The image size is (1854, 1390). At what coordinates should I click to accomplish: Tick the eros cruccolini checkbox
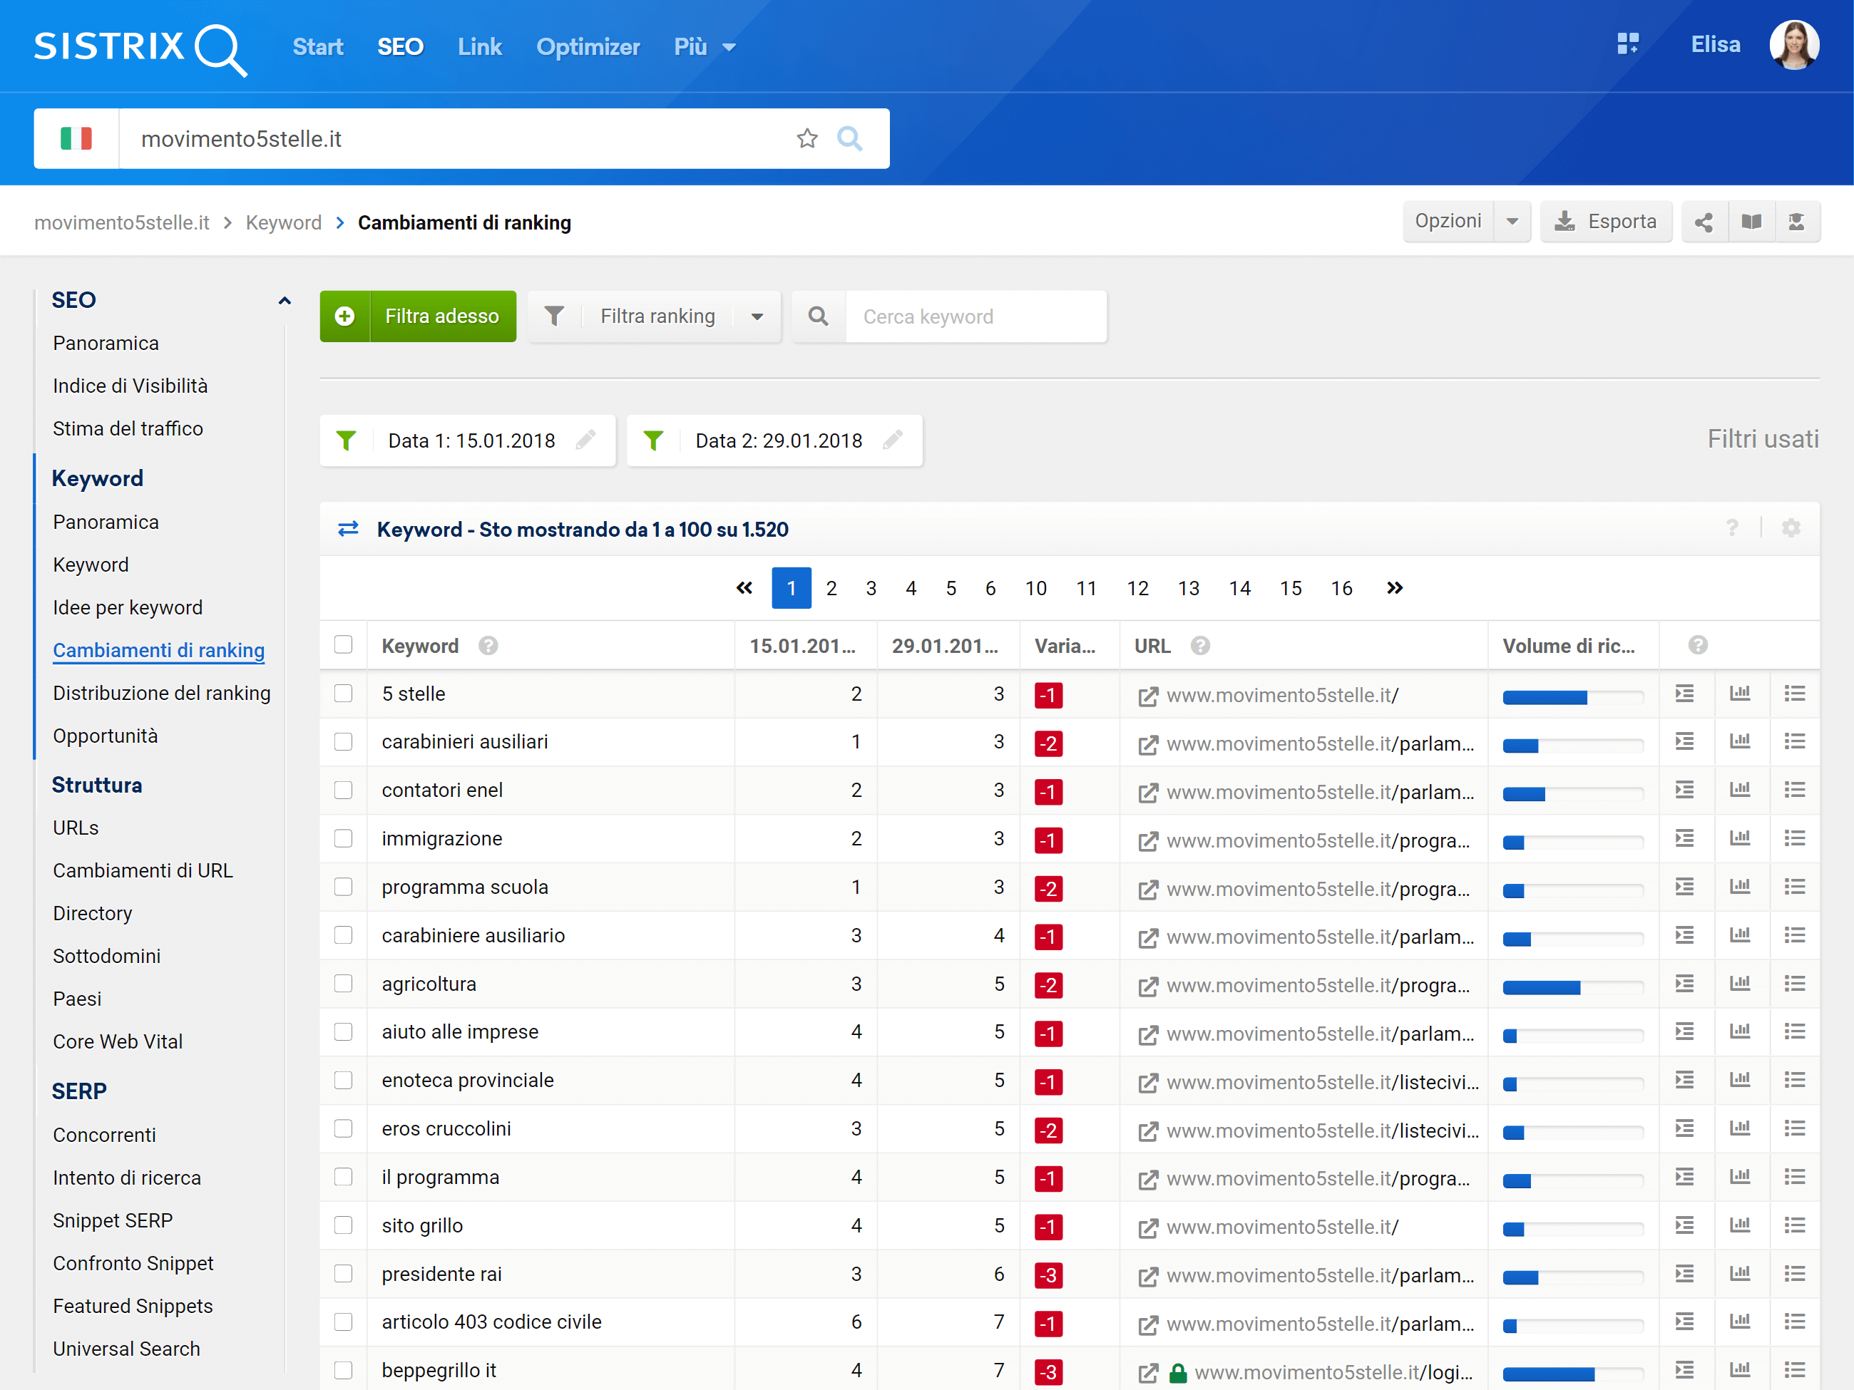tap(343, 1128)
